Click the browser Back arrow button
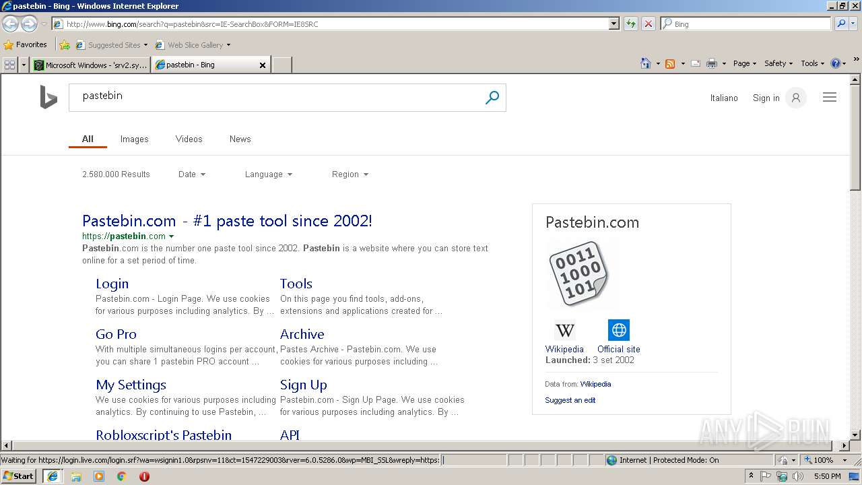The height and width of the screenshot is (485, 862). 10,24
